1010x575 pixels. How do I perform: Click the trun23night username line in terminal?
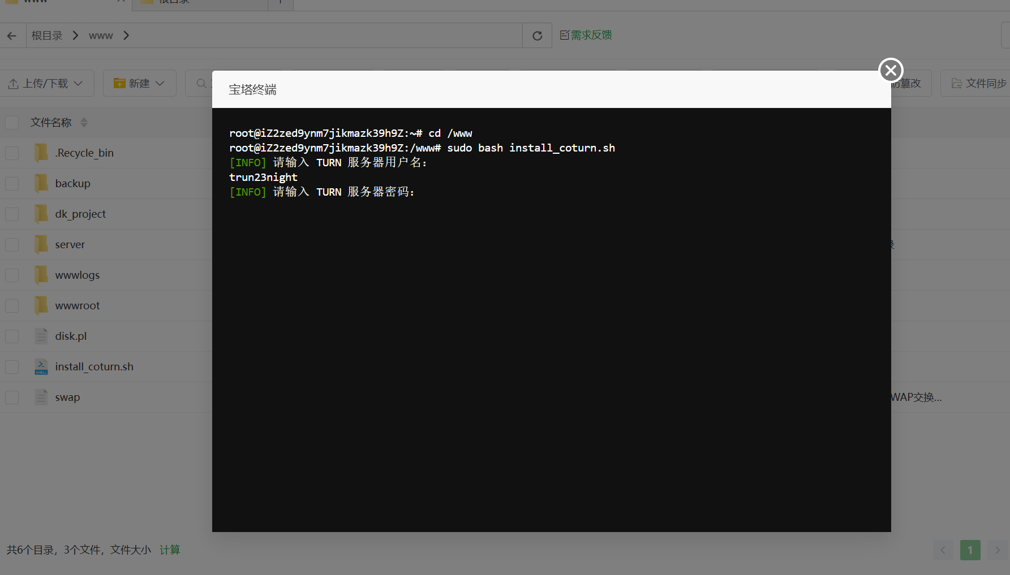pos(263,178)
